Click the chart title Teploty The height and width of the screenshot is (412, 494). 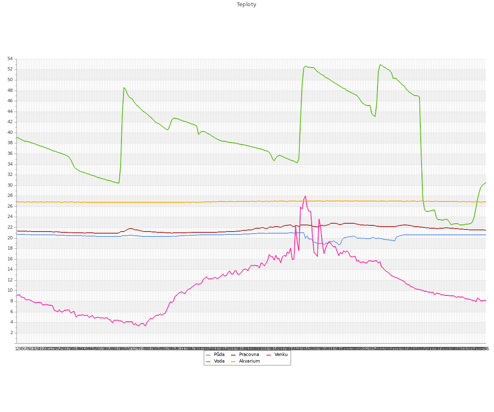[247, 5]
